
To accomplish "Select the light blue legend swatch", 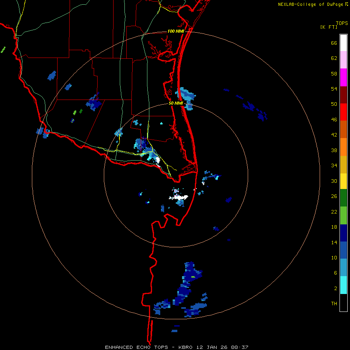I will point(343,268).
